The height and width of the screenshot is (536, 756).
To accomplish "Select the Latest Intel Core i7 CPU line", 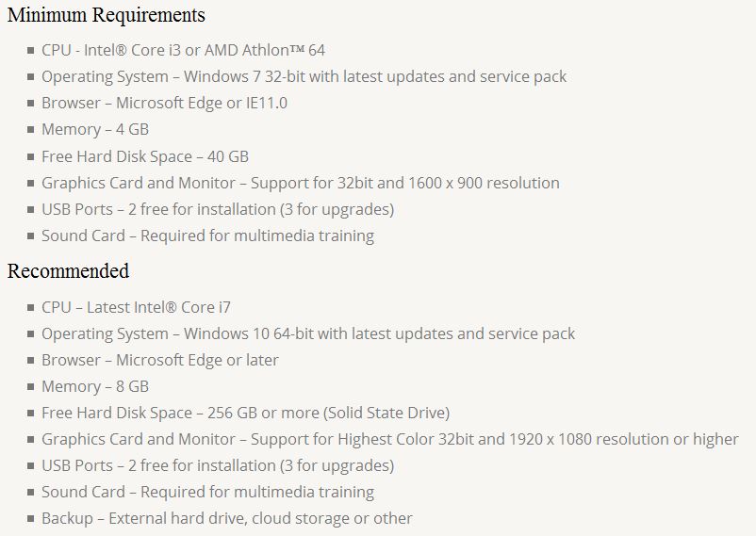I will pos(136,307).
